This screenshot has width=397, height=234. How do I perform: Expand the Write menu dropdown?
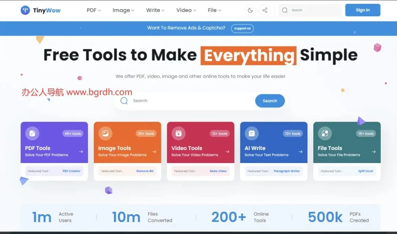click(x=155, y=10)
